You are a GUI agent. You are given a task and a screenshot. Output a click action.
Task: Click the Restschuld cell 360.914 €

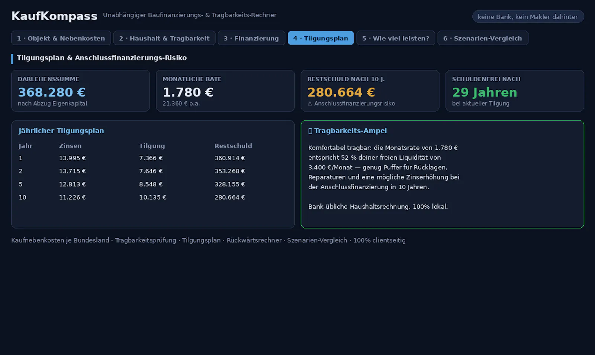230,158
